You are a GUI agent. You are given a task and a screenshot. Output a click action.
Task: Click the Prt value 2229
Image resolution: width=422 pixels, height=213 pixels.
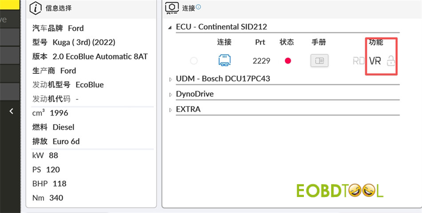[x=261, y=61]
